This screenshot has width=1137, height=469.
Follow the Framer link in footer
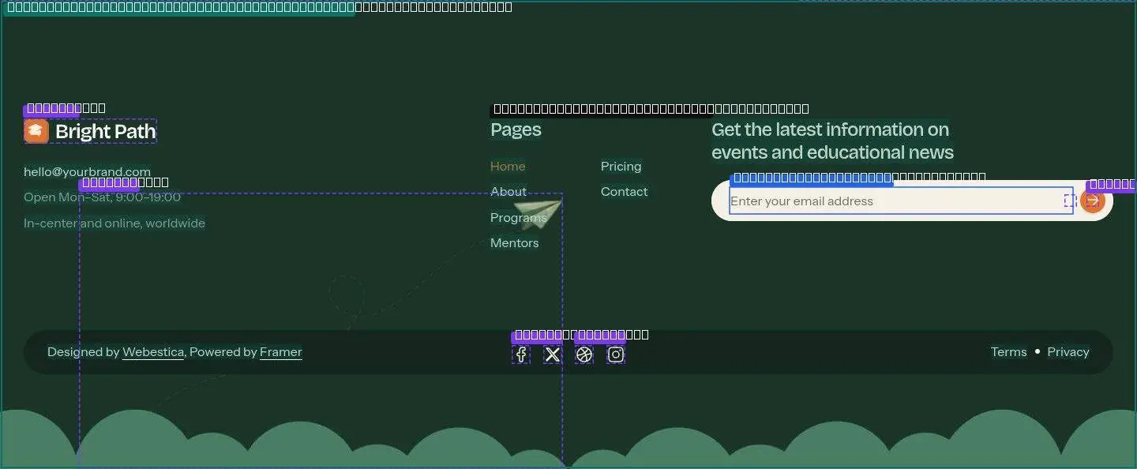(x=281, y=352)
